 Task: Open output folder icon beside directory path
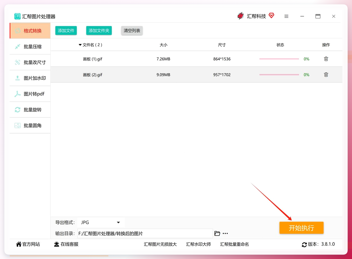click(217, 234)
